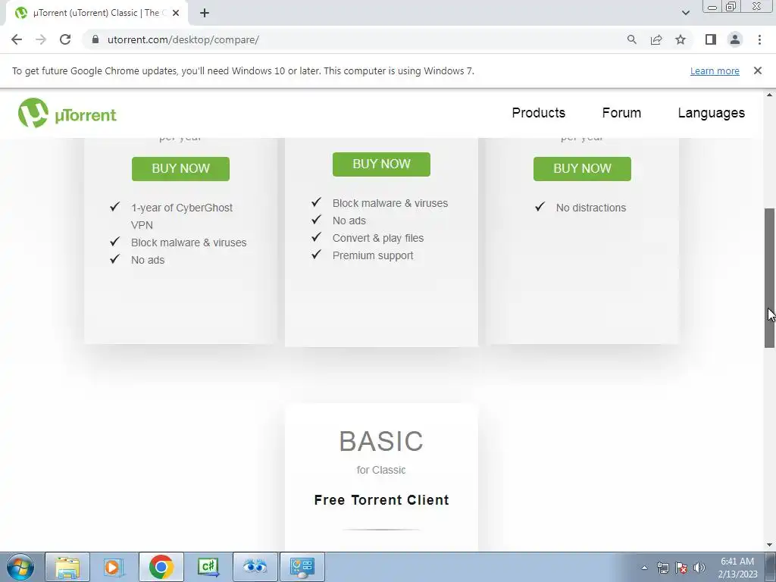This screenshot has height=582, width=776.
Task: Open the Languages menu
Action: click(711, 113)
